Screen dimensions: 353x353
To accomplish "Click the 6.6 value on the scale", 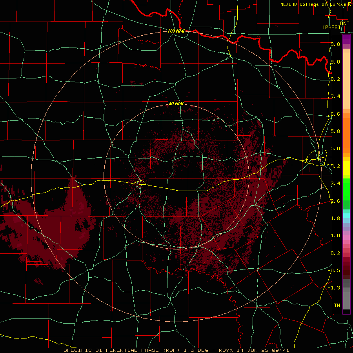I will (335, 114).
